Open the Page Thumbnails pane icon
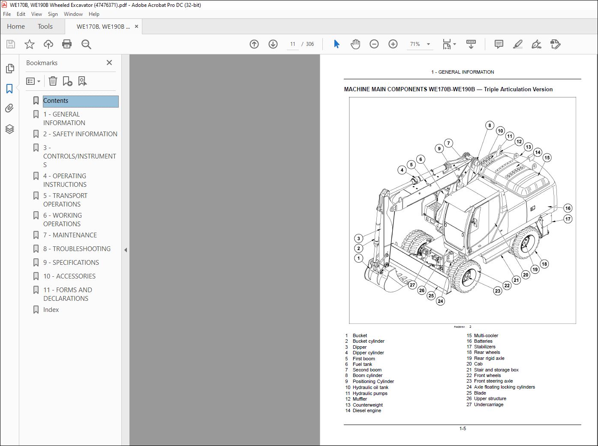The image size is (598, 446). [9, 69]
